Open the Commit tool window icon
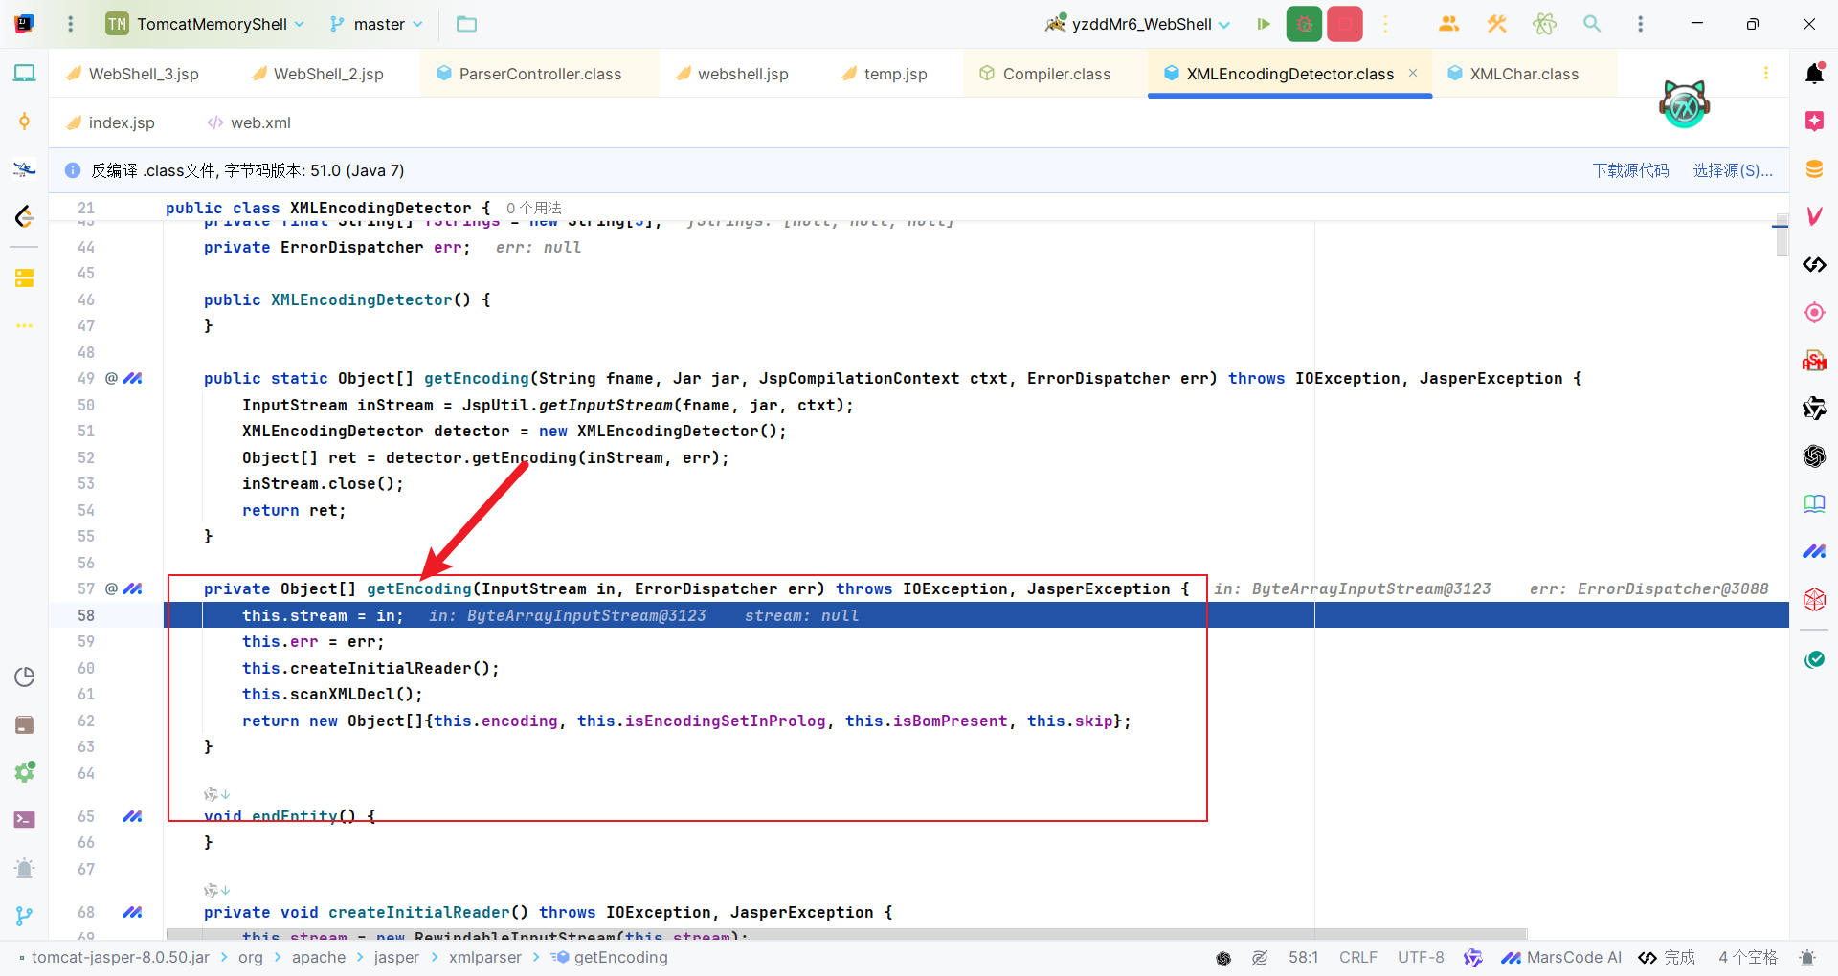 tap(24, 122)
